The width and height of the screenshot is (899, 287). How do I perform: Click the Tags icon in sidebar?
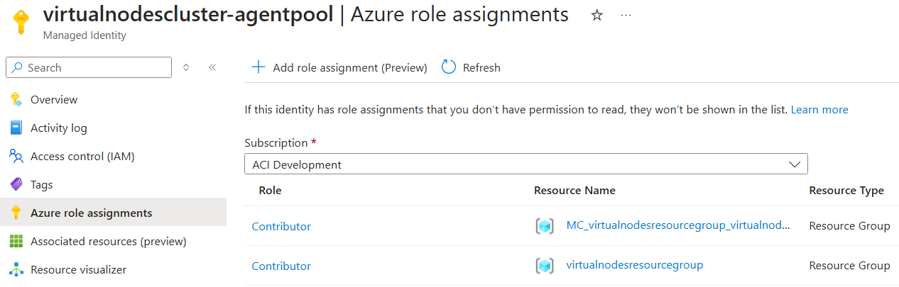pos(16,185)
